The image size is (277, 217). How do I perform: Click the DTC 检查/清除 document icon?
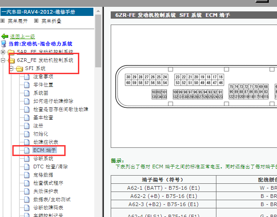point(27,167)
